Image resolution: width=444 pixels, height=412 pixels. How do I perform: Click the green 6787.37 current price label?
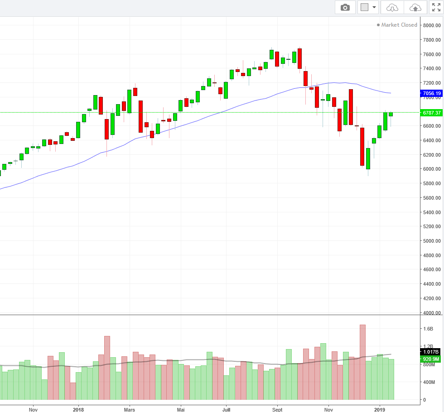[431, 113]
